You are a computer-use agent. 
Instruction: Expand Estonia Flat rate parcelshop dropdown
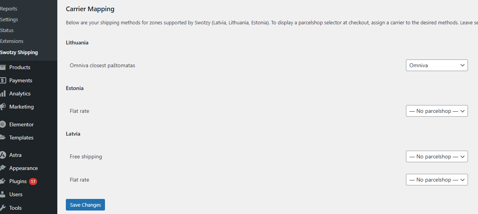tap(437, 111)
